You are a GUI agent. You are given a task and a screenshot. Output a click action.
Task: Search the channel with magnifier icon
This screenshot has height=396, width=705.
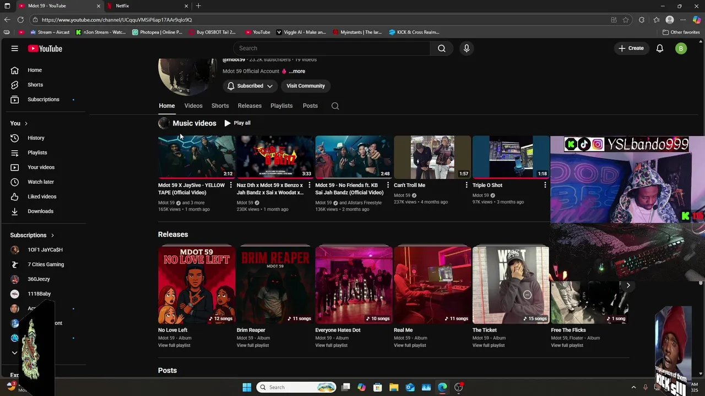click(x=335, y=106)
